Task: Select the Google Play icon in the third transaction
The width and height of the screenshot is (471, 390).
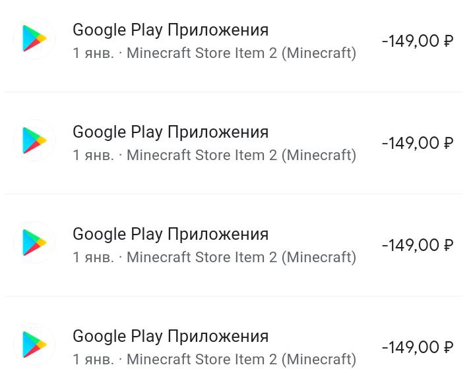Action: point(34,242)
